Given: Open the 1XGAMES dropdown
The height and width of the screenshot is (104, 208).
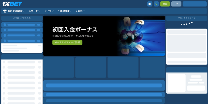Looking at the screenshot, I should [x=64, y=11].
